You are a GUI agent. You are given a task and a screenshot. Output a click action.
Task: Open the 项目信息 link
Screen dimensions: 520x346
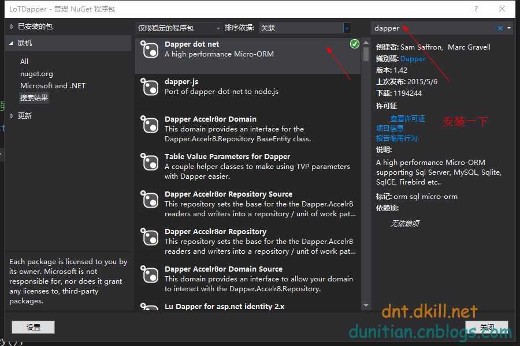389,128
